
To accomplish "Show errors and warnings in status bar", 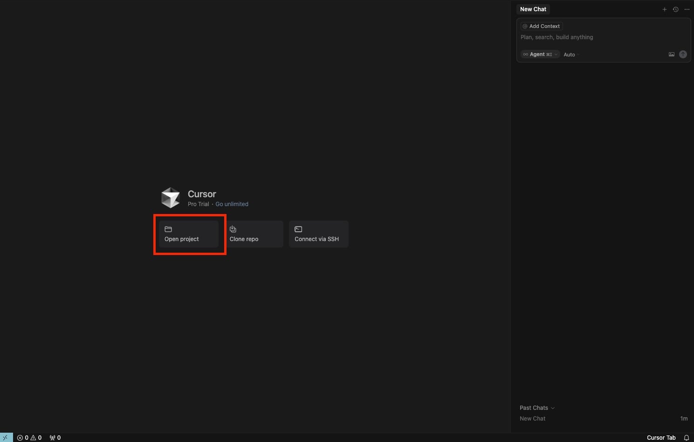I will (x=29, y=437).
